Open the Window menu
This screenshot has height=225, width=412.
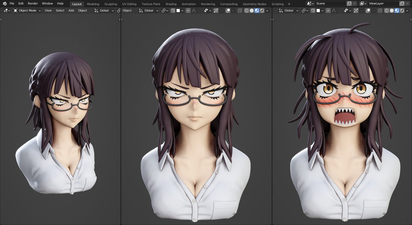click(x=47, y=3)
